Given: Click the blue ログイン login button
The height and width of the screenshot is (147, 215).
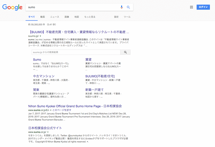Looking at the screenshot, I should 203,7.
